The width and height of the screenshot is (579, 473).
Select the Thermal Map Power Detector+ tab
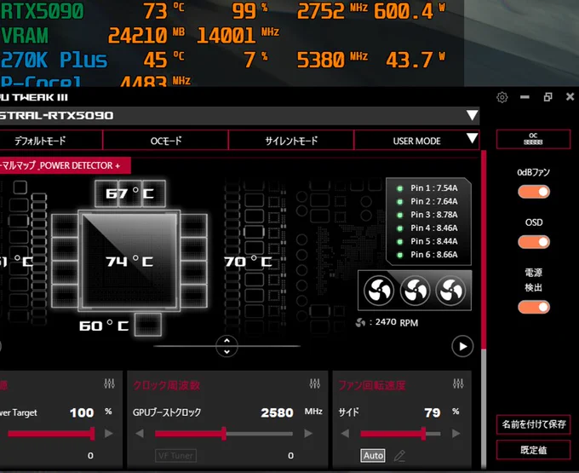65,165
